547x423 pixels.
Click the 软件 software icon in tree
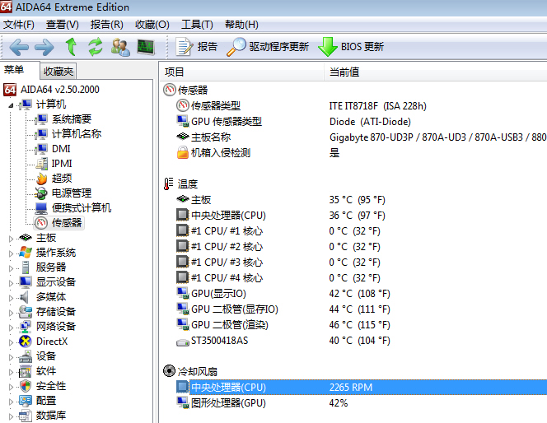point(25,371)
